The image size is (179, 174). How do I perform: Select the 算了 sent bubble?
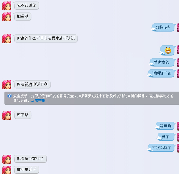[x=166, y=137]
